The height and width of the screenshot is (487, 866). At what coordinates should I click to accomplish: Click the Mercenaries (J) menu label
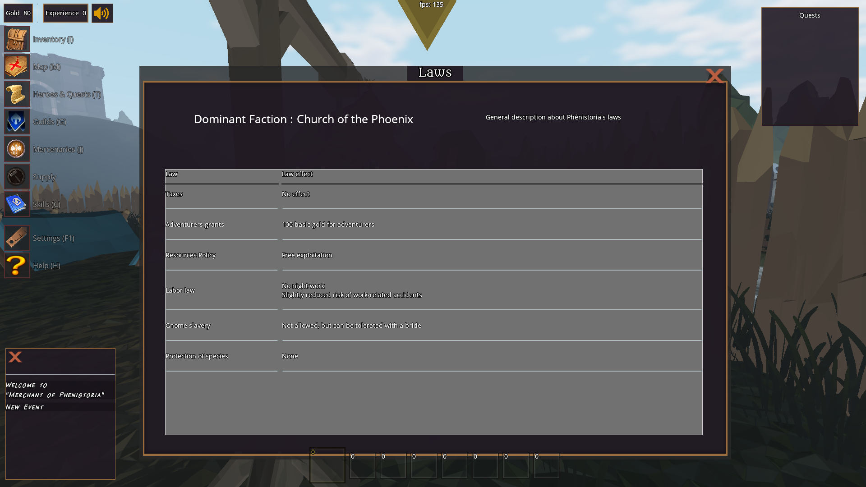tap(58, 149)
